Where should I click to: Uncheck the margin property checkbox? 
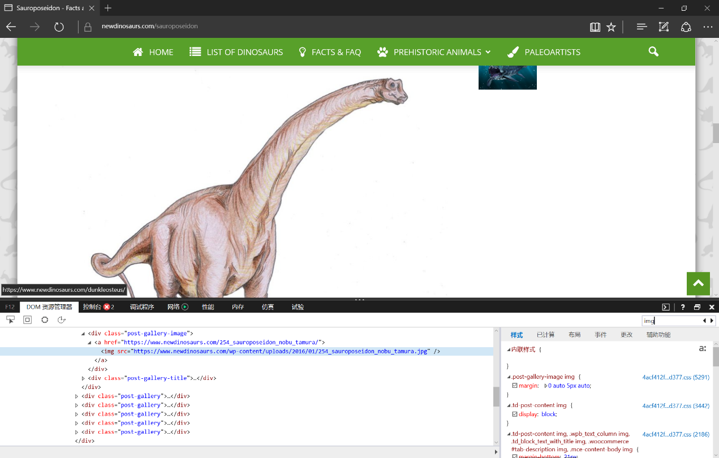tap(515, 386)
